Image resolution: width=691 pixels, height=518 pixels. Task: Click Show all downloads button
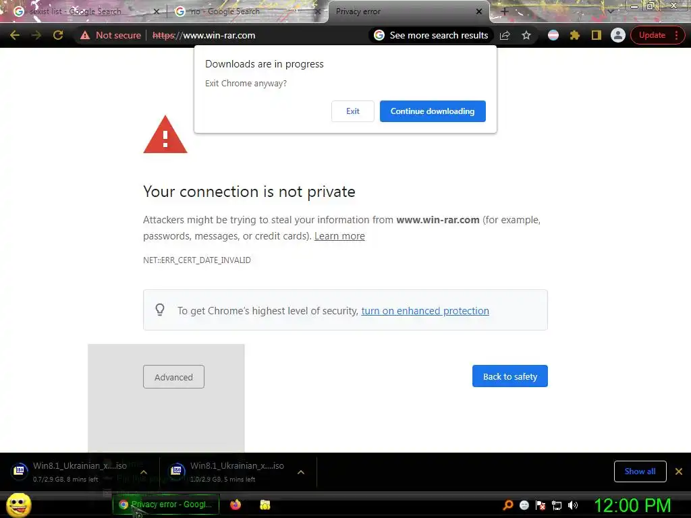640,471
